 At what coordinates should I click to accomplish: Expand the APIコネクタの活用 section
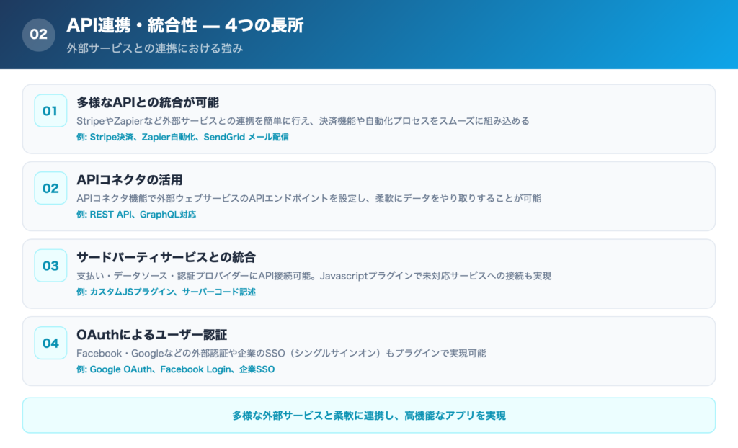pos(369,195)
